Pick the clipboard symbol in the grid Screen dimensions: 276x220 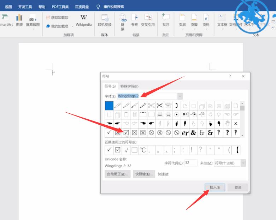tap(126, 115)
